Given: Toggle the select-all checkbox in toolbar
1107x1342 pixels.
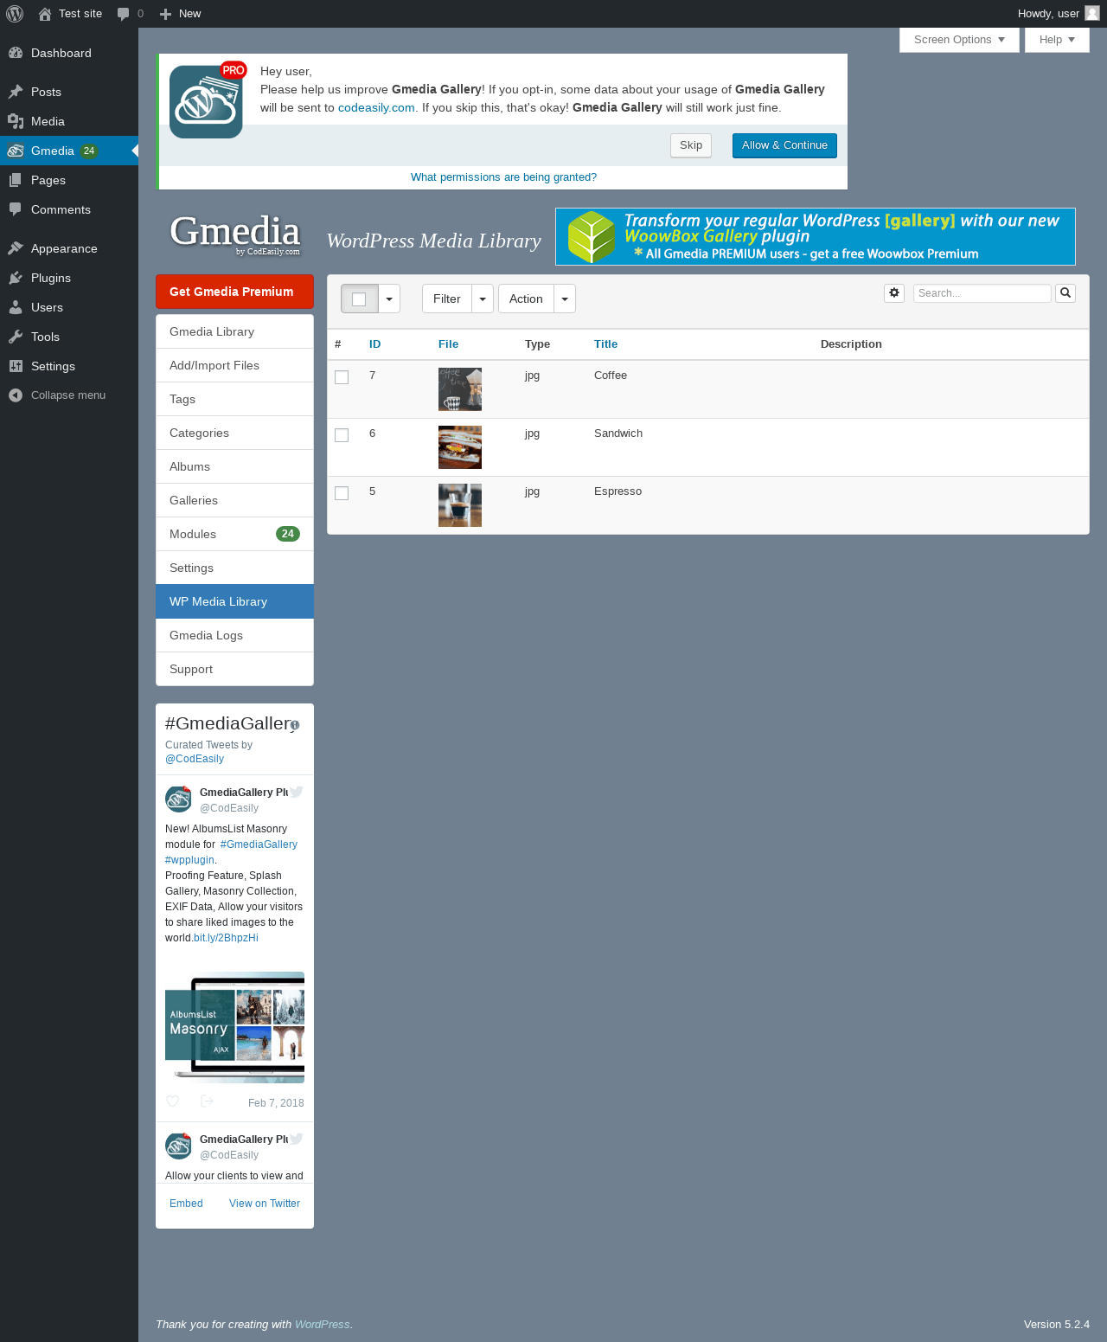Looking at the screenshot, I should coord(359,299).
